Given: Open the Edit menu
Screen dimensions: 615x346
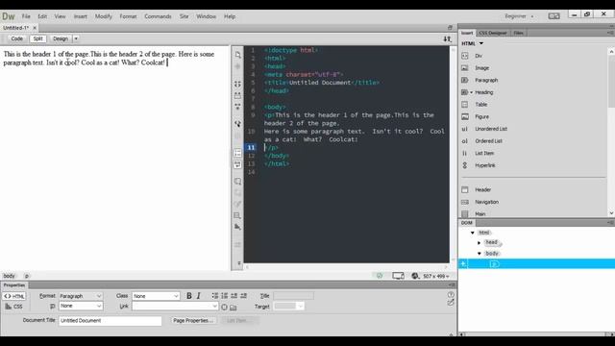Looking at the screenshot, I should (x=42, y=16).
